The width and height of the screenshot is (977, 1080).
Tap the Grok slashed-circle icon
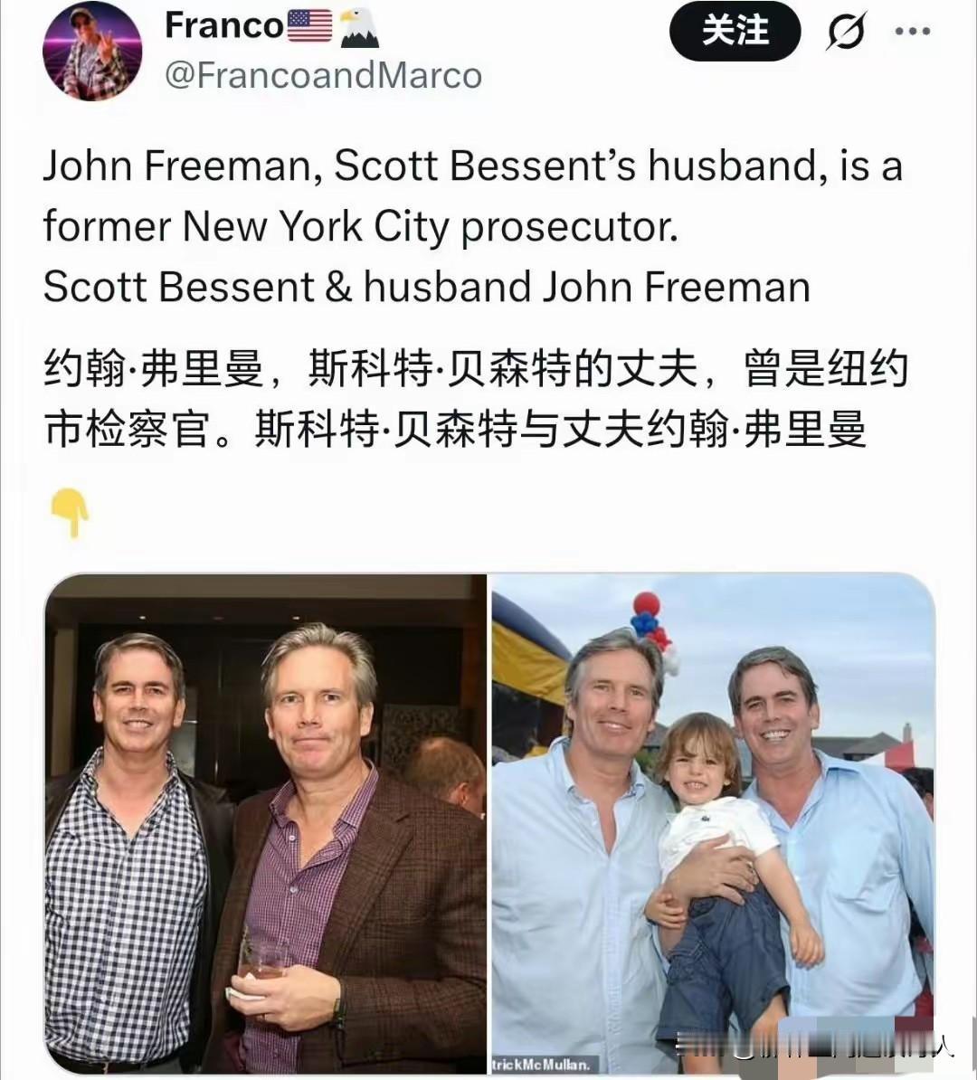pos(846,32)
